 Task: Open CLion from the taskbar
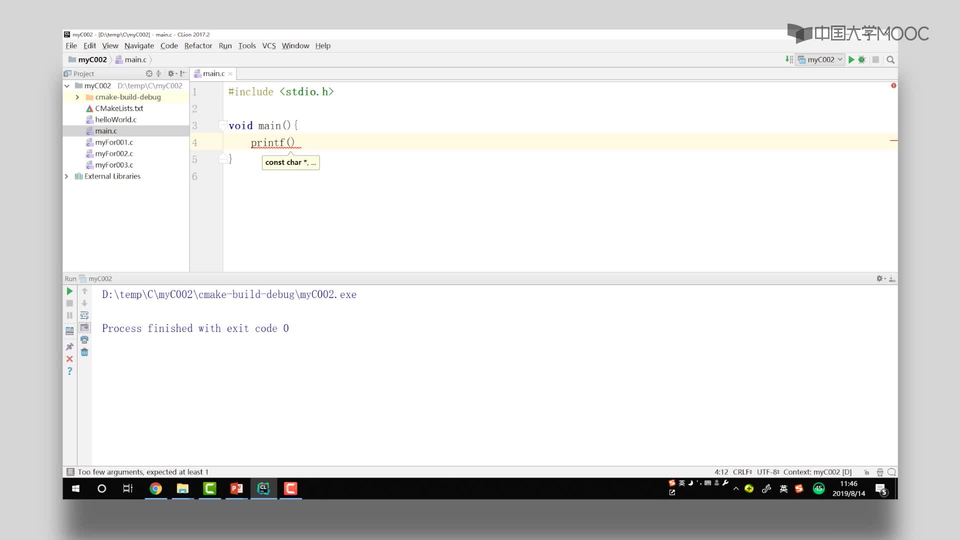tap(263, 488)
